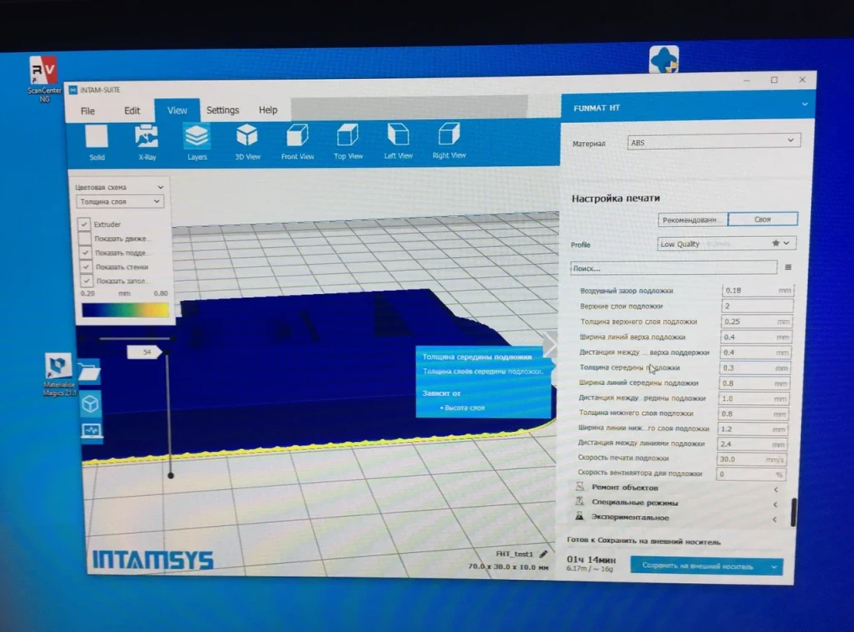
Task: Click the 'Рекомендованн...' mode button
Action: tap(692, 219)
